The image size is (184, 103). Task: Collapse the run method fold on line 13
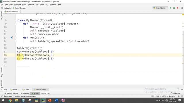coord(16,37)
